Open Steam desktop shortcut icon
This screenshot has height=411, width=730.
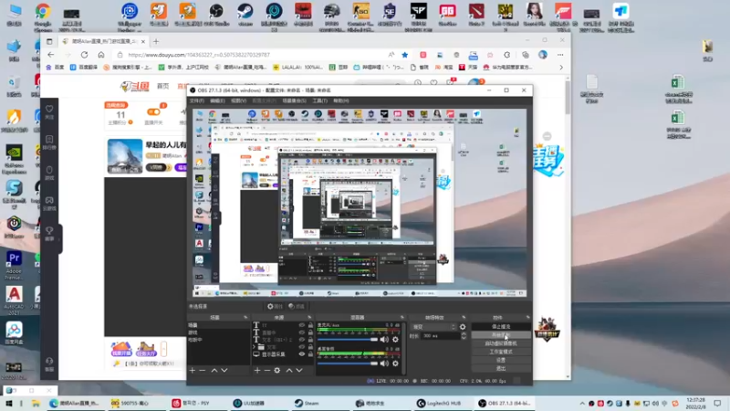[x=245, y=15]
